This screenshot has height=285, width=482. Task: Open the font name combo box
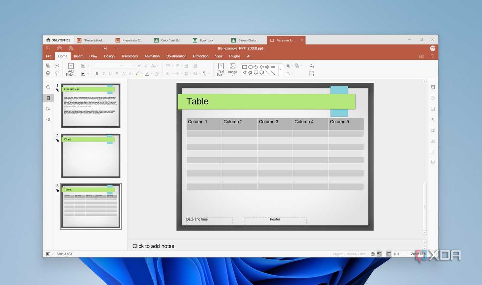tap(108, 66)
